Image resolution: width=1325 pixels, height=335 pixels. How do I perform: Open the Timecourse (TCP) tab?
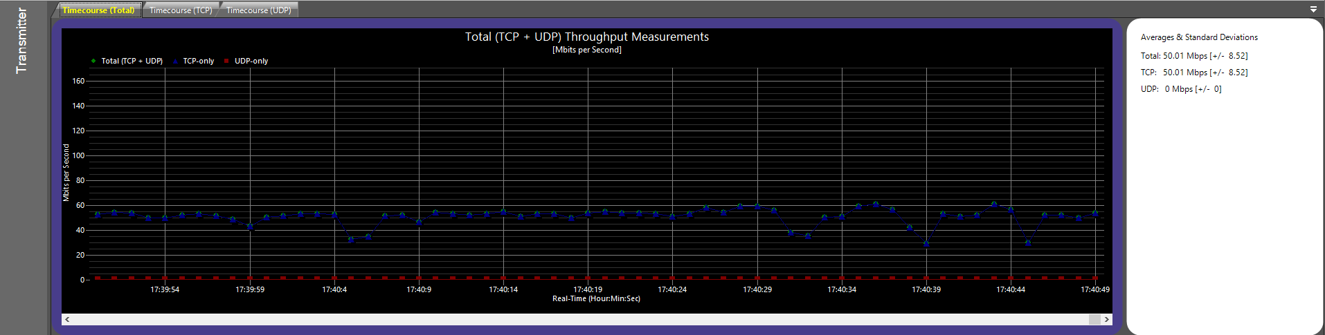181,10
